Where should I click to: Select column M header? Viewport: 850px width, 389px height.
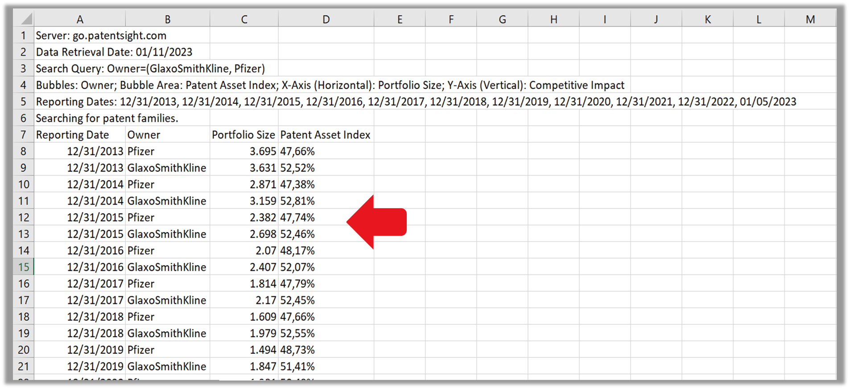point(810,19)
